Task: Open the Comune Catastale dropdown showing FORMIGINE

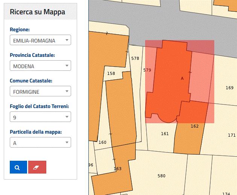Action: click(x=40, y=91)
